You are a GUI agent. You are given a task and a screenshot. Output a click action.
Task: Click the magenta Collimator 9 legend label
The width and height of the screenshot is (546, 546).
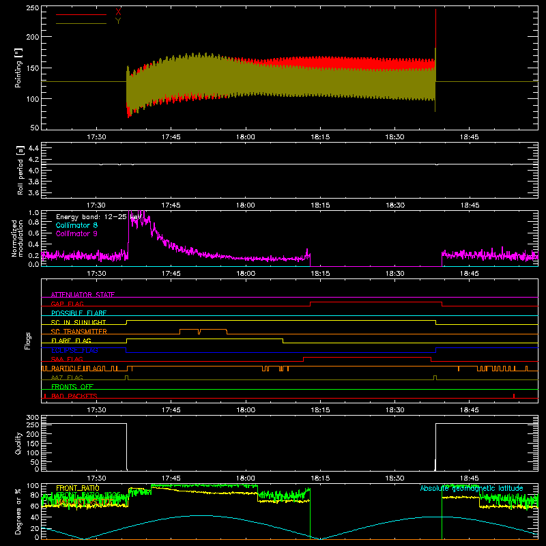point(76,233)
